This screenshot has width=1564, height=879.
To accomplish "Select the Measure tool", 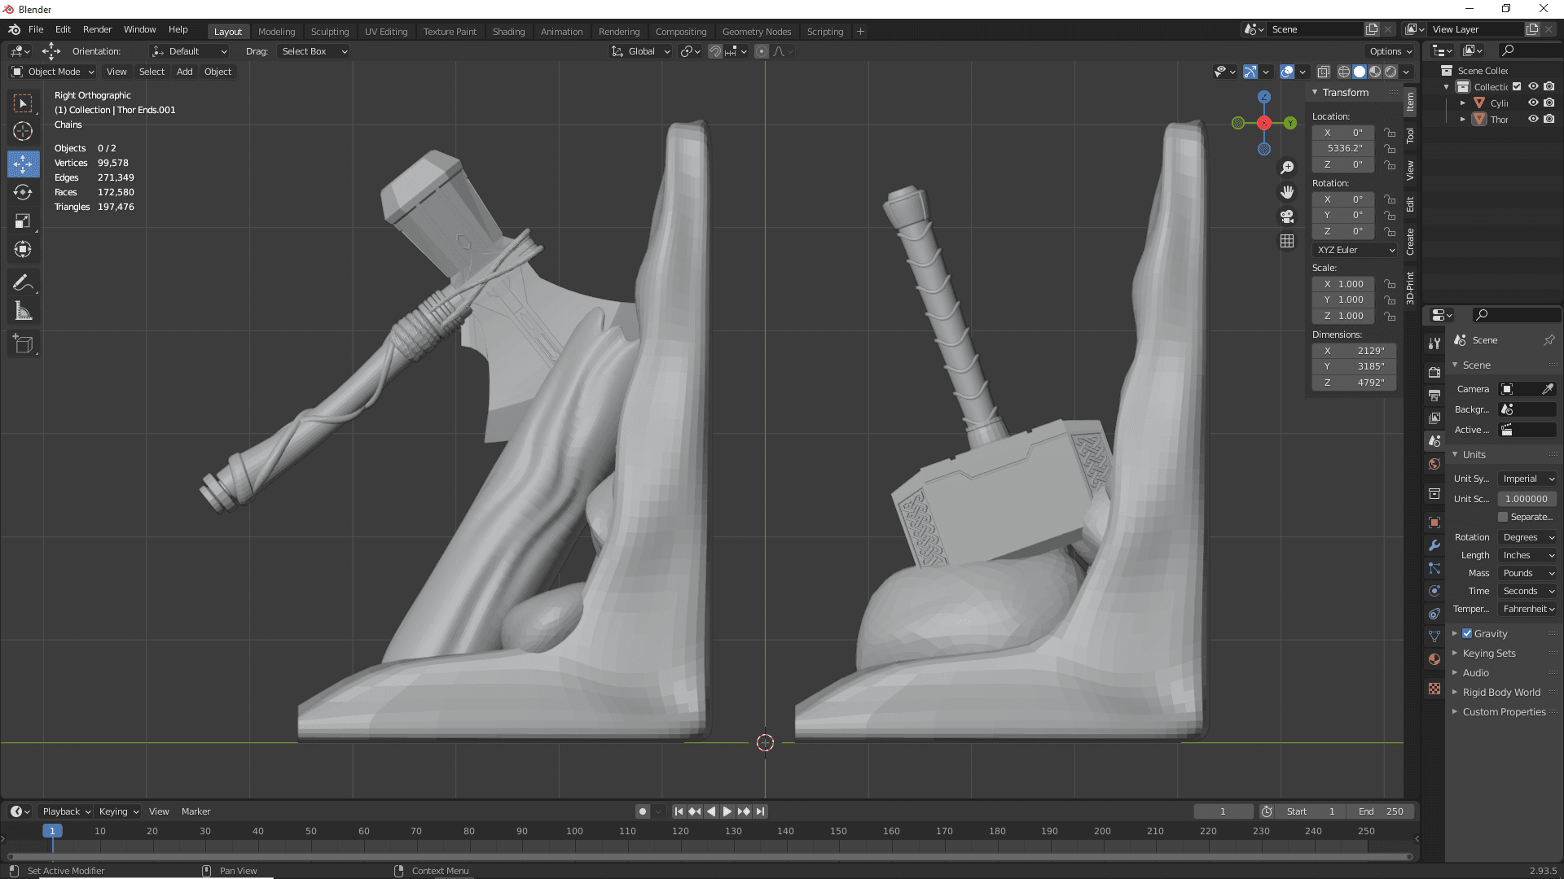I will point(23,312).
